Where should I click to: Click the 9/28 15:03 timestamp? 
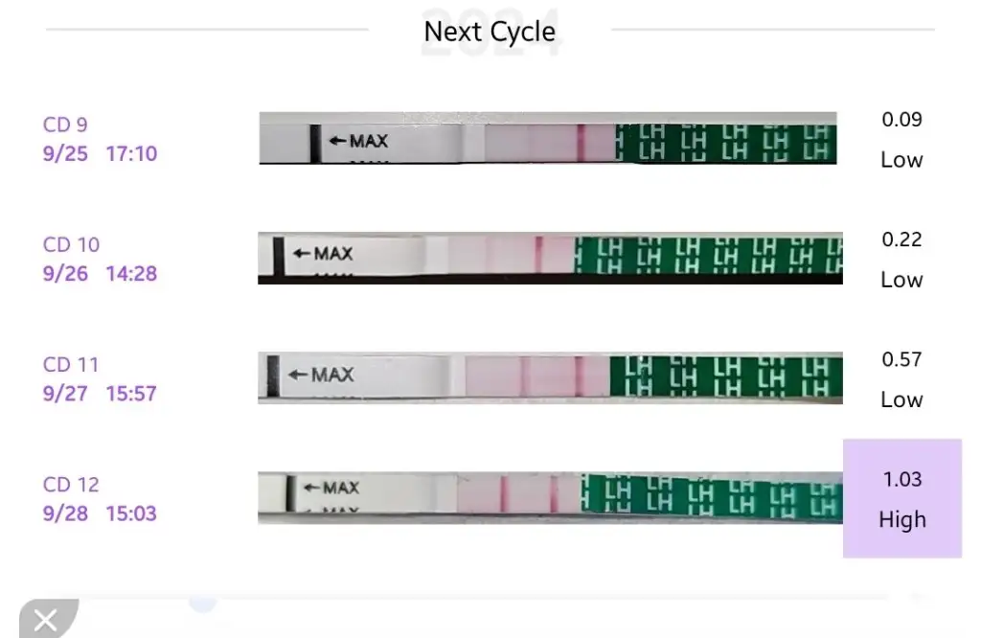pos(100,513)
